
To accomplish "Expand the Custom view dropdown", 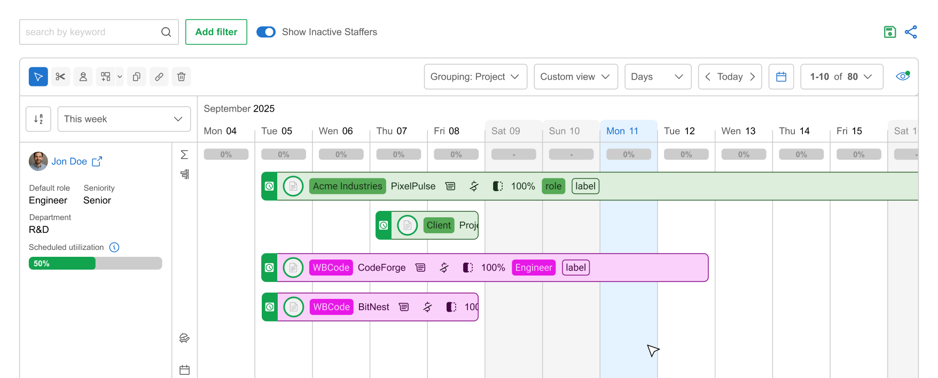I will [576, 77].
